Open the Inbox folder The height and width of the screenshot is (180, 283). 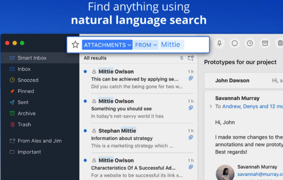(40, 69)
